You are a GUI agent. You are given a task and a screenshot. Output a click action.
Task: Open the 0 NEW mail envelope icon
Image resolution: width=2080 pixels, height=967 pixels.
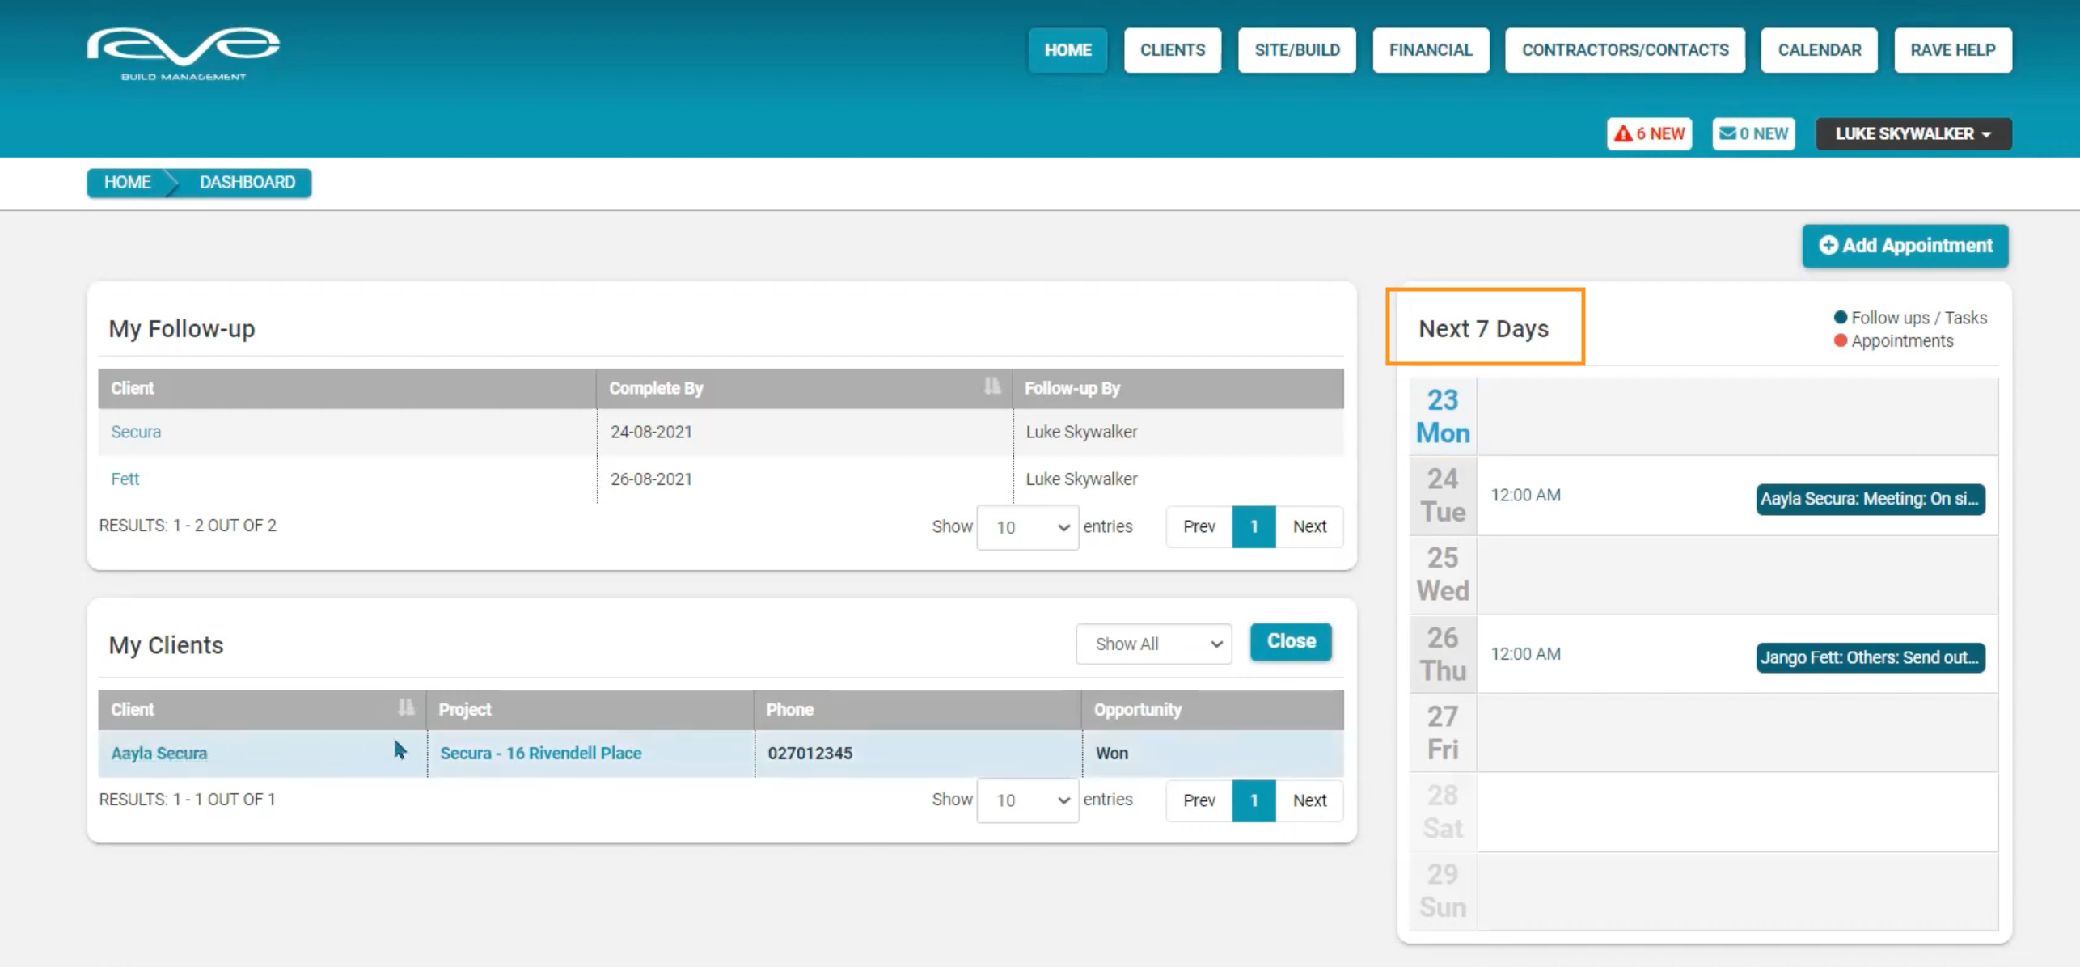(x=1727, y=134)
